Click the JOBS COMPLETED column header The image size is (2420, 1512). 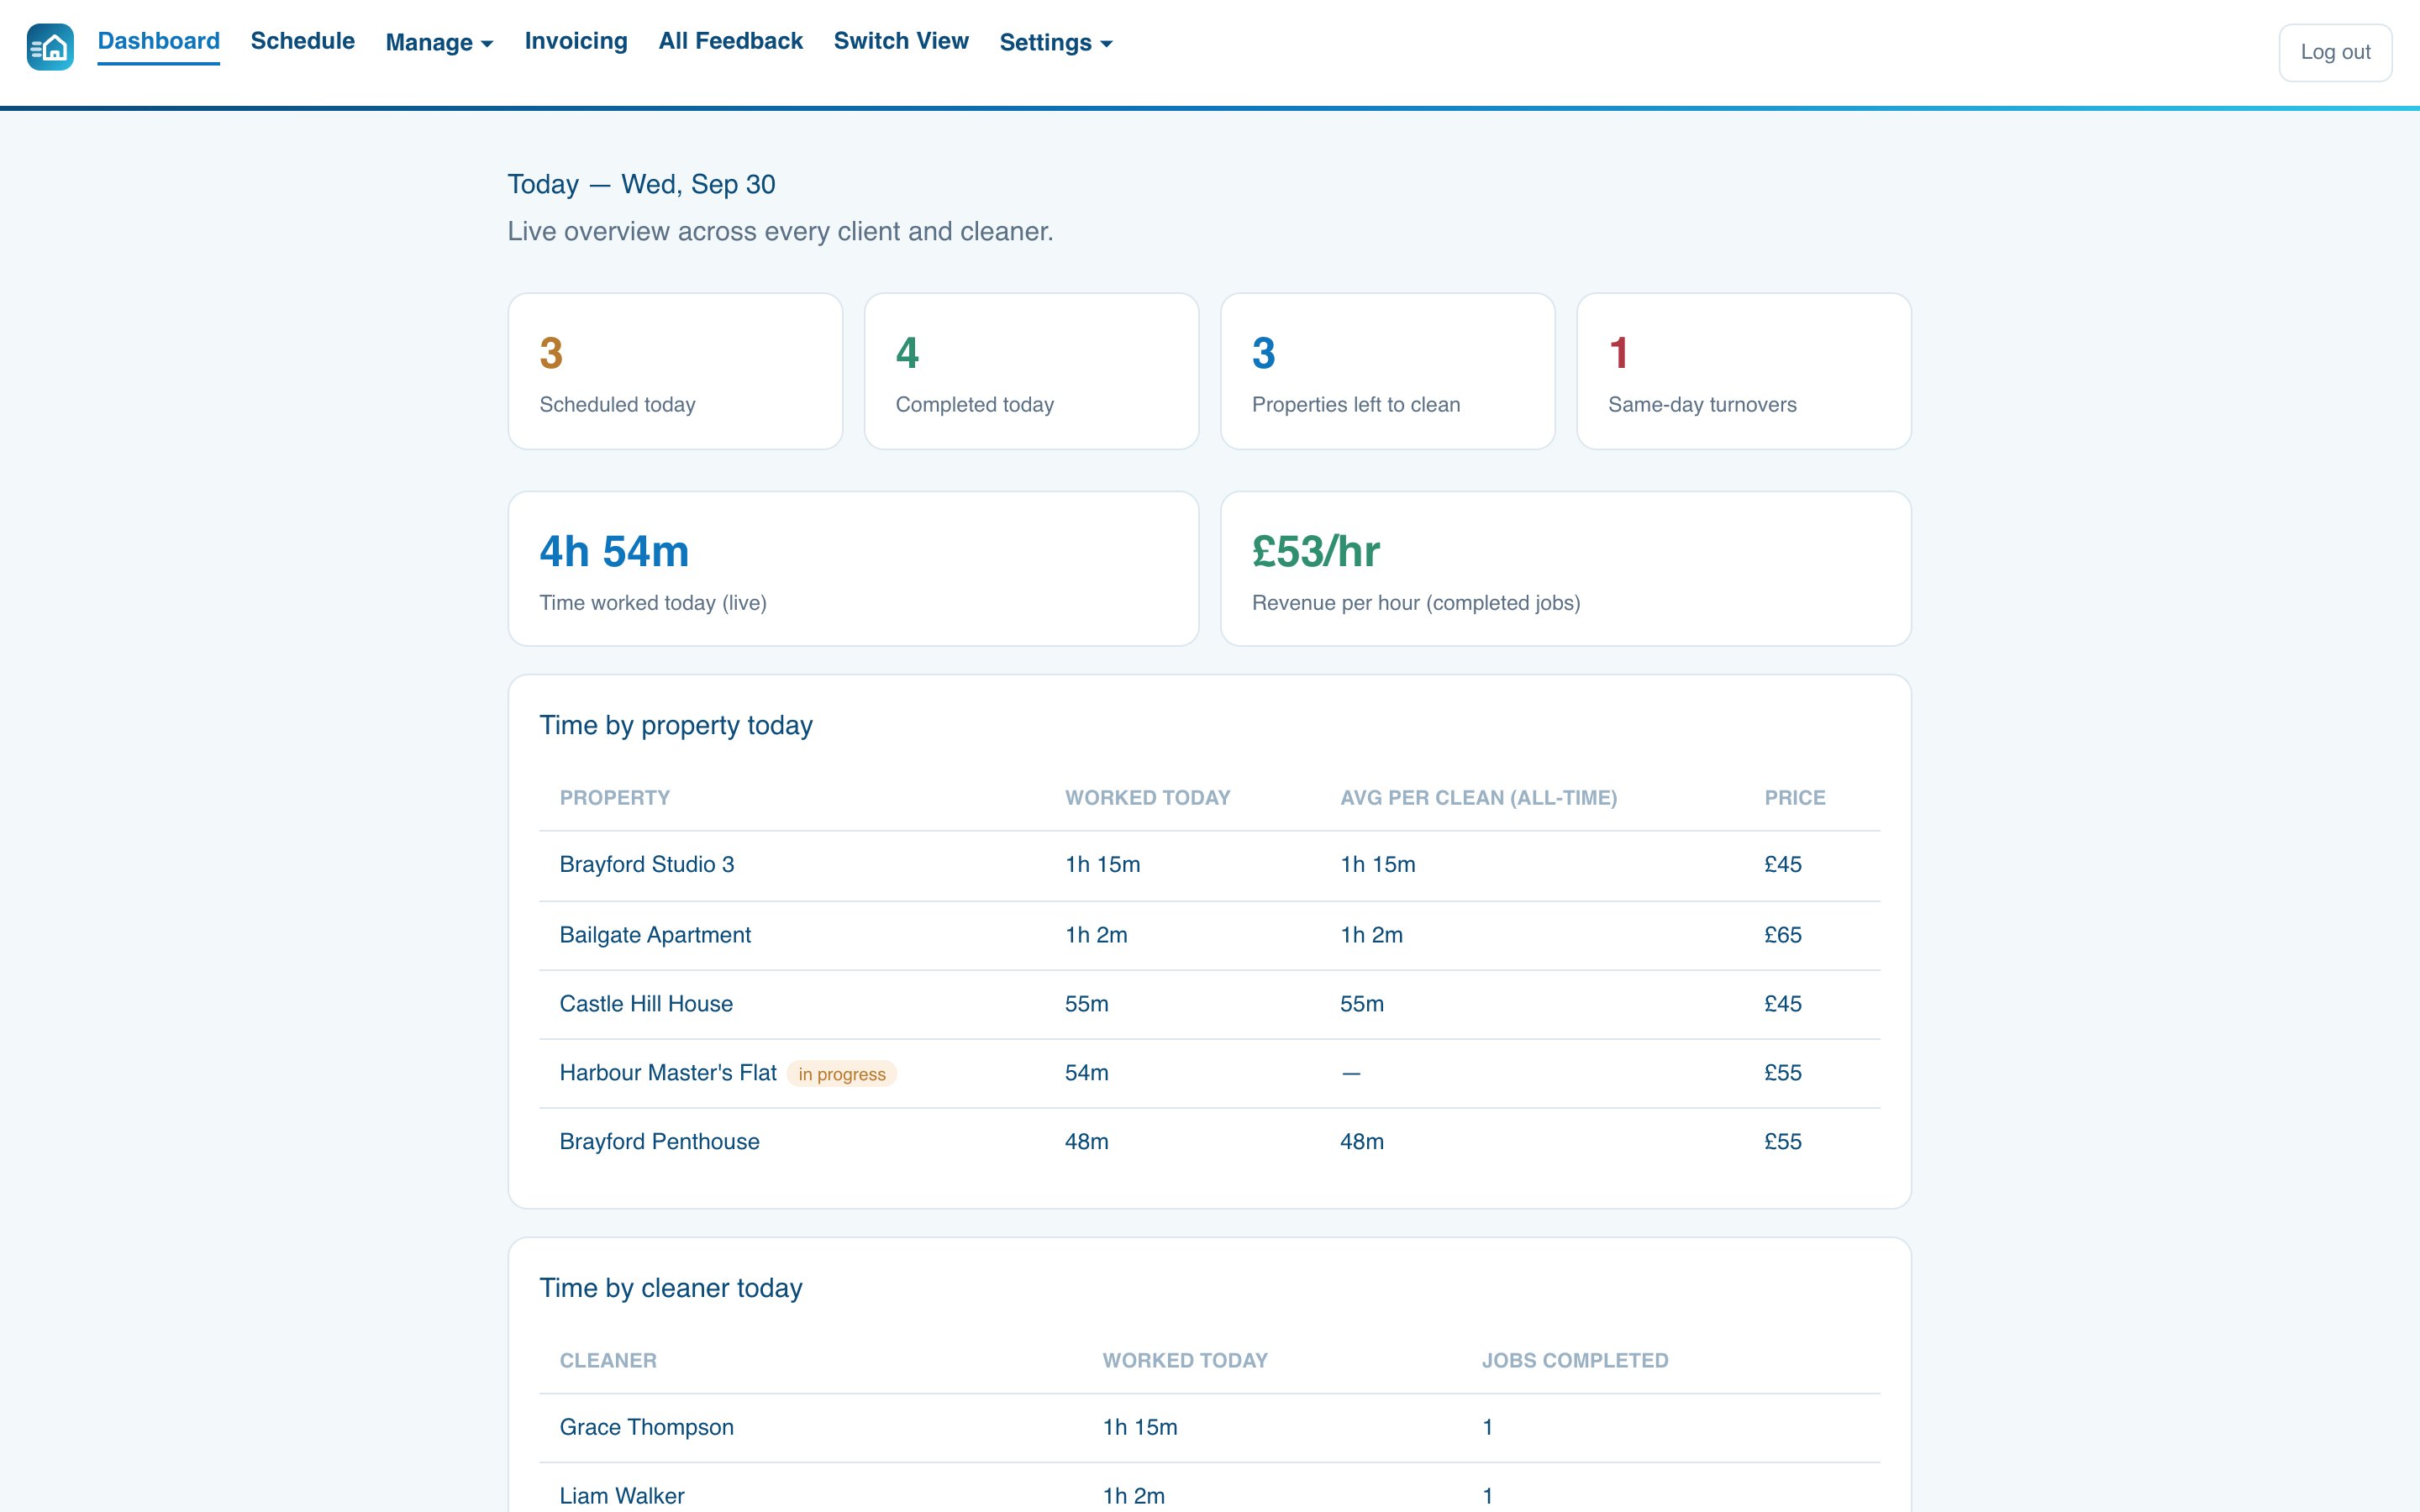(1575, 1361)
